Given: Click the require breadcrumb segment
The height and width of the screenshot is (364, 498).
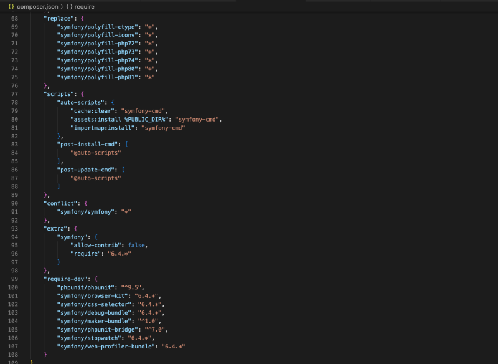Looking at the screenshot, I should 84,6.
